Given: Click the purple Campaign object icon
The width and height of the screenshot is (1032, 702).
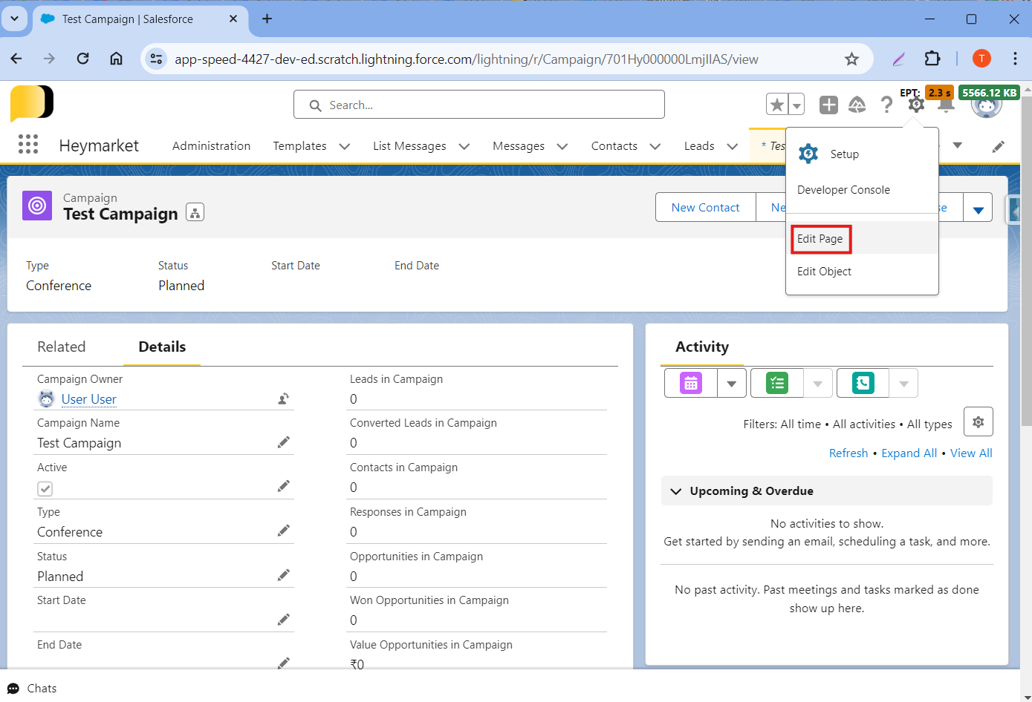Looking at the screenshot, I should [x=37, y=206].
